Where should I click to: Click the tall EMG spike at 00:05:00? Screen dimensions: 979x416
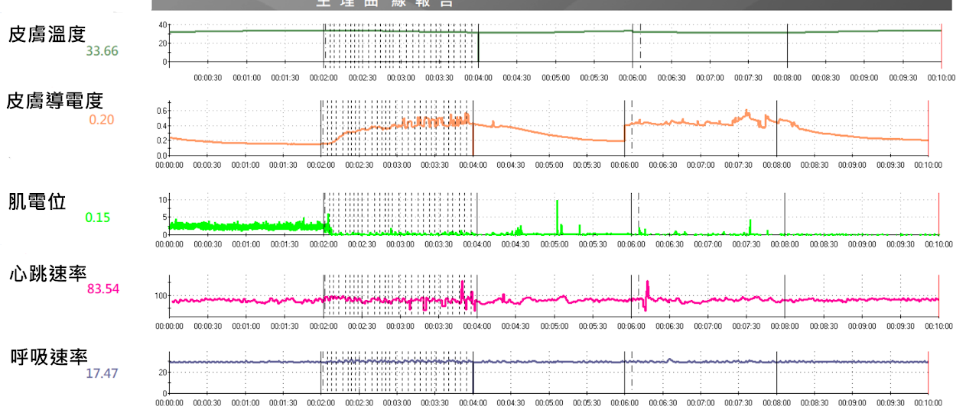557,214
